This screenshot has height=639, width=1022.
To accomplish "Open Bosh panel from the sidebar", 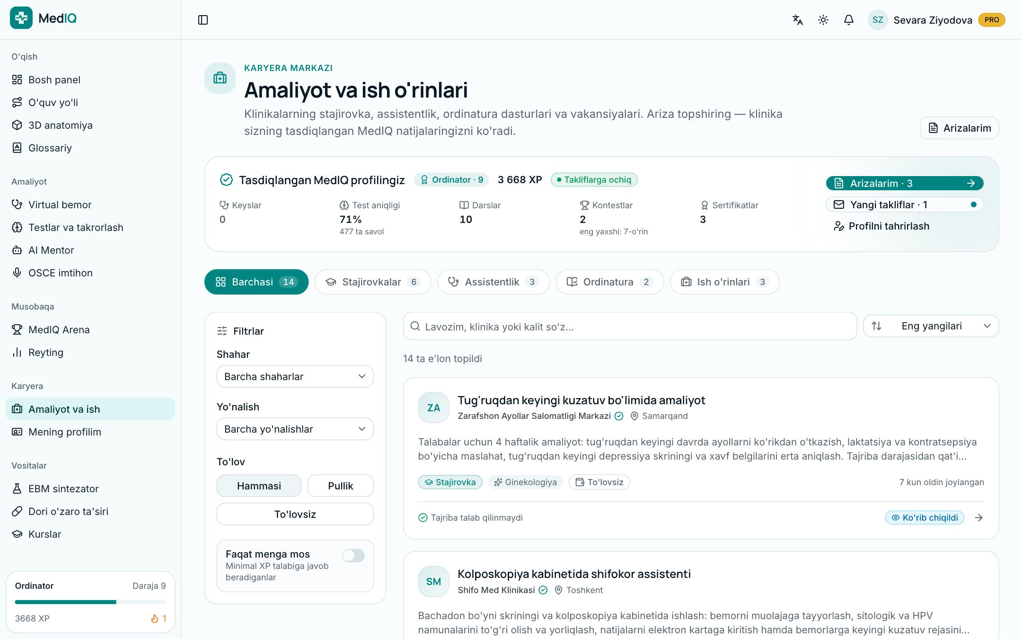I will [x=90, y=80].
